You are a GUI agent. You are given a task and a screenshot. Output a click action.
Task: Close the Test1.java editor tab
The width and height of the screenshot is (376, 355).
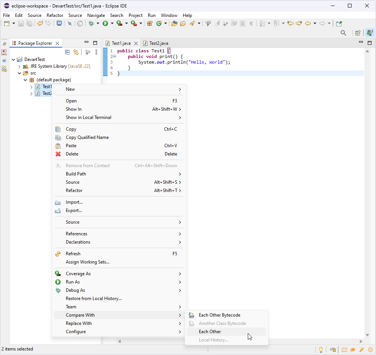136,43
